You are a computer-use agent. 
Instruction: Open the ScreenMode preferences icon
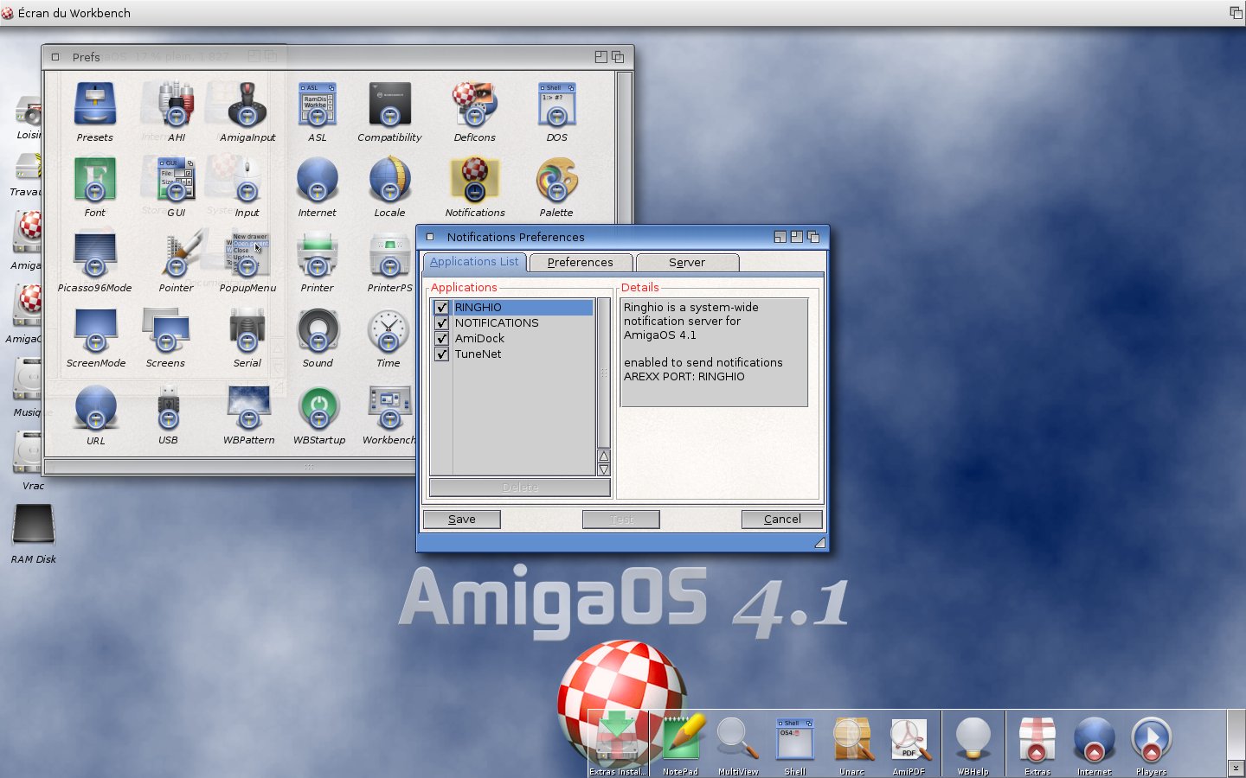[95, 330]
